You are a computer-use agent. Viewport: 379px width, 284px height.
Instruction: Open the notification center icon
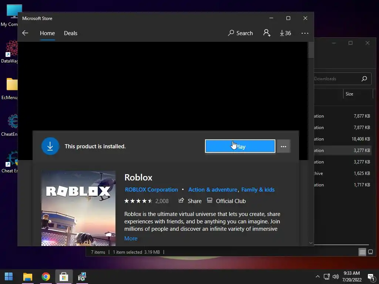pos(371,277)
